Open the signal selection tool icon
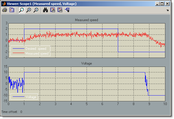Image resolution: width=174 pixels, height=119 pixels. pos(67,10)
